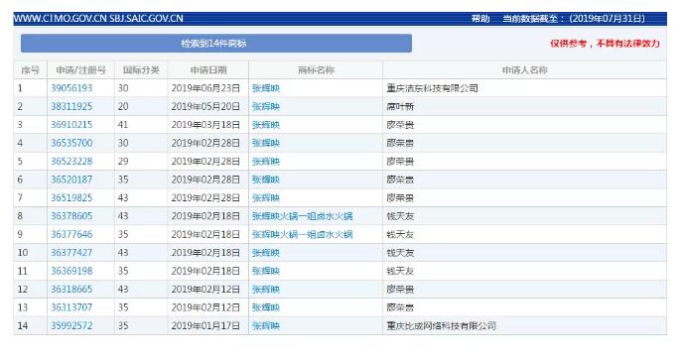This screenshot has height=361, width=683.
Task: Open 张辉映 trademark link for 36318665
Action: (266, 290)
